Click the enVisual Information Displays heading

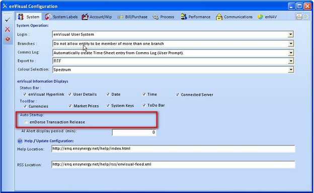[x=43, y=81]
